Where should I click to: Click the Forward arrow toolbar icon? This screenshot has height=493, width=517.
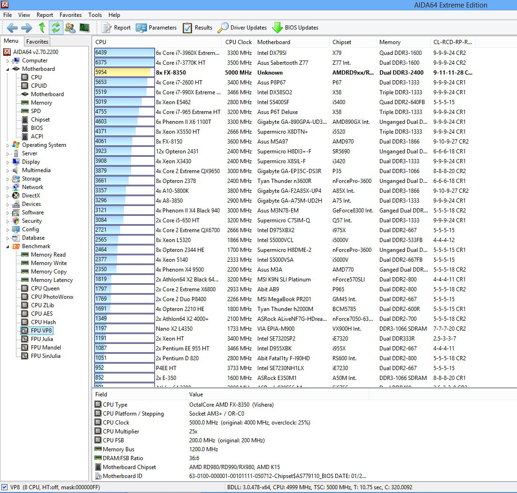pos(26,28)
